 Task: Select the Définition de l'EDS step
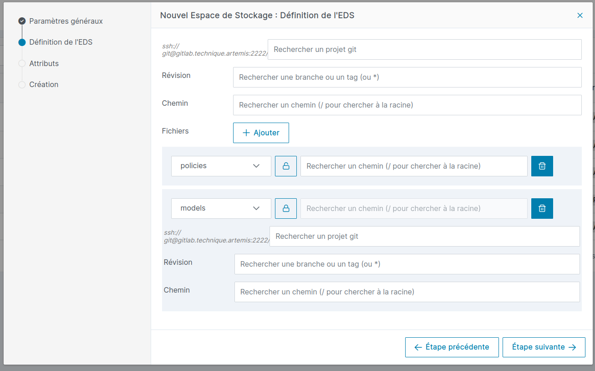pyautogui.click(x=61, y=42)
